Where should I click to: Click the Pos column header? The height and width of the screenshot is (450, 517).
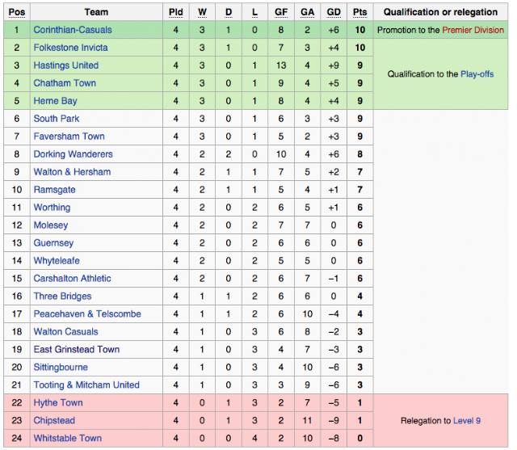tap(17, 12)
